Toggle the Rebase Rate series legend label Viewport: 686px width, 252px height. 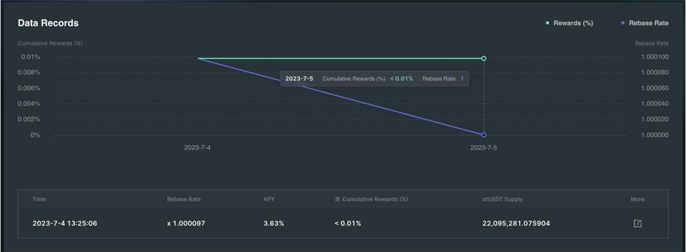(x=648, y=23)
